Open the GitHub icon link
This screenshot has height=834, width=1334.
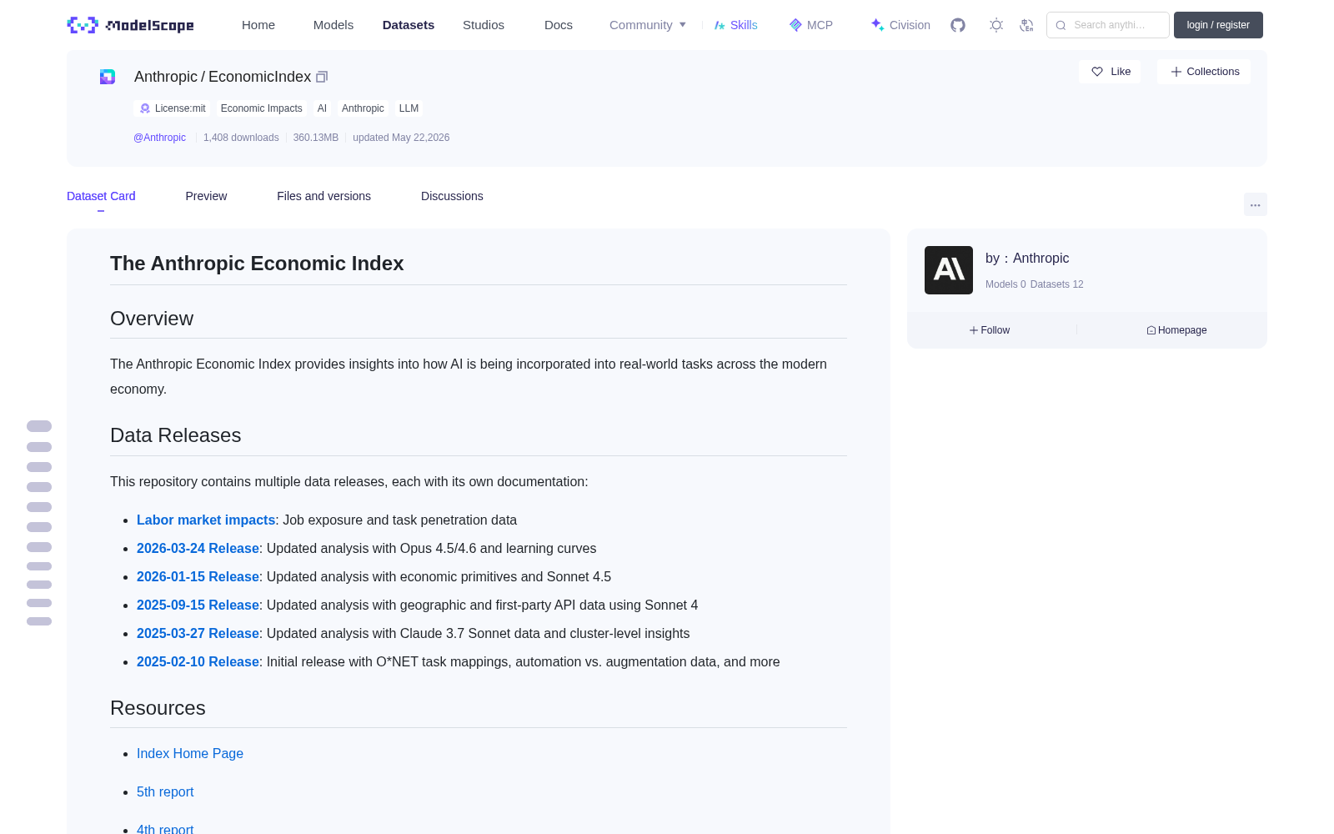958,25
